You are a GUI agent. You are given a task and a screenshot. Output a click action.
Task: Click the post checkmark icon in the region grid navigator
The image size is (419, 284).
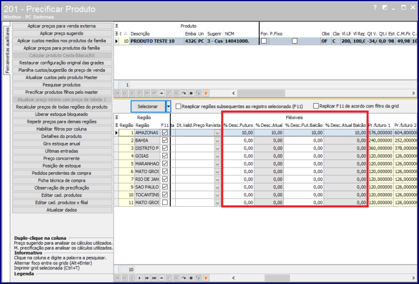[169, 278]
